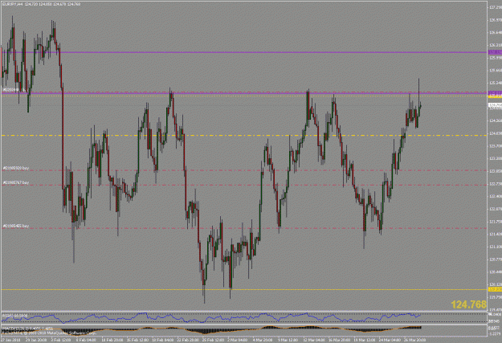
Task: Click order label #21985920 buy
Action: tap(16, 168)
